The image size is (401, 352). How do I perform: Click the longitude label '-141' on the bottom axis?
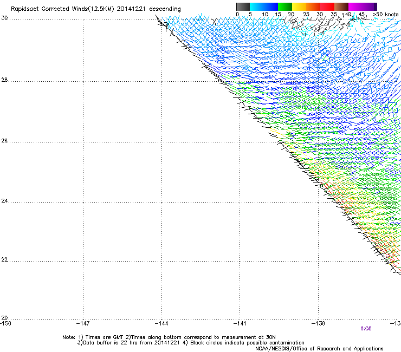pyautogui.click(x=240, y=324)
